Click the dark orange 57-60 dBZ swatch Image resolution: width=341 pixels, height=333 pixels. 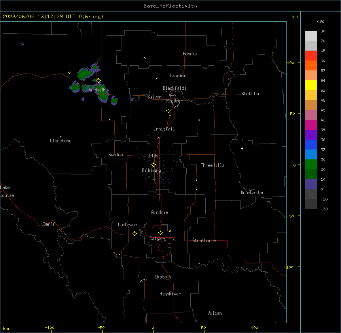coord(311,65)
